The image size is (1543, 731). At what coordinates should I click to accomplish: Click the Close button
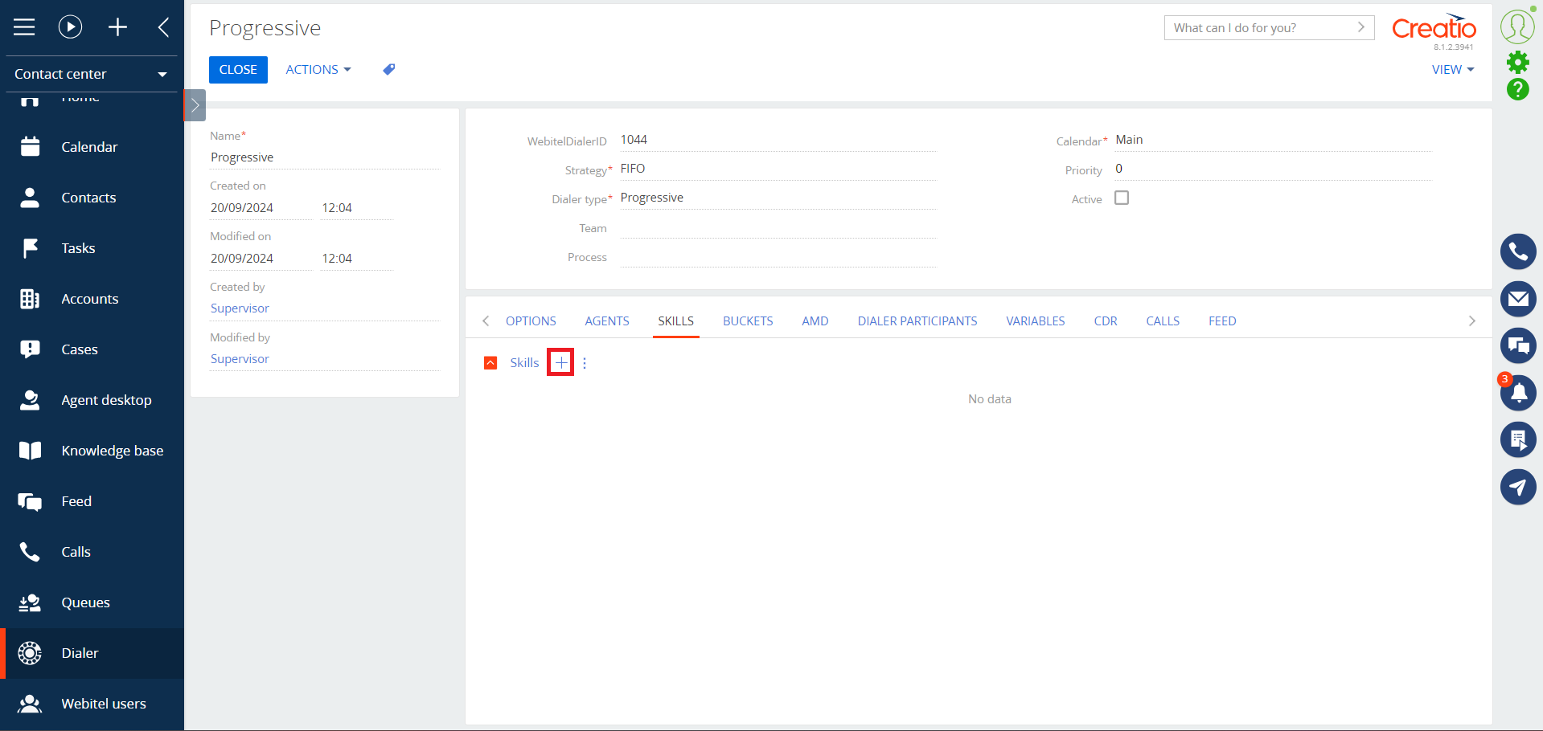[x=238, y=70]
